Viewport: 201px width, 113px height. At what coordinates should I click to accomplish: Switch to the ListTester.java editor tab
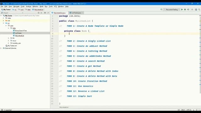point(76,13)
